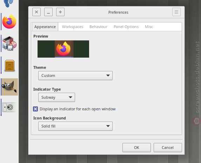Screen dimensions: 201x163
Task: Open the file cabinet archive icon
Action: (x=9, y=65)
